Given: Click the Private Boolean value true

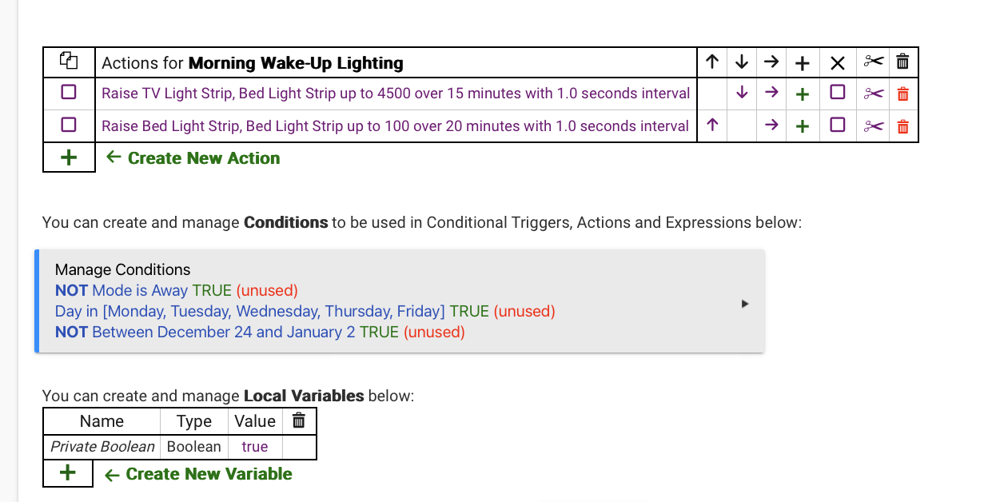Looking at the screenshot, I should click(255, 447).
